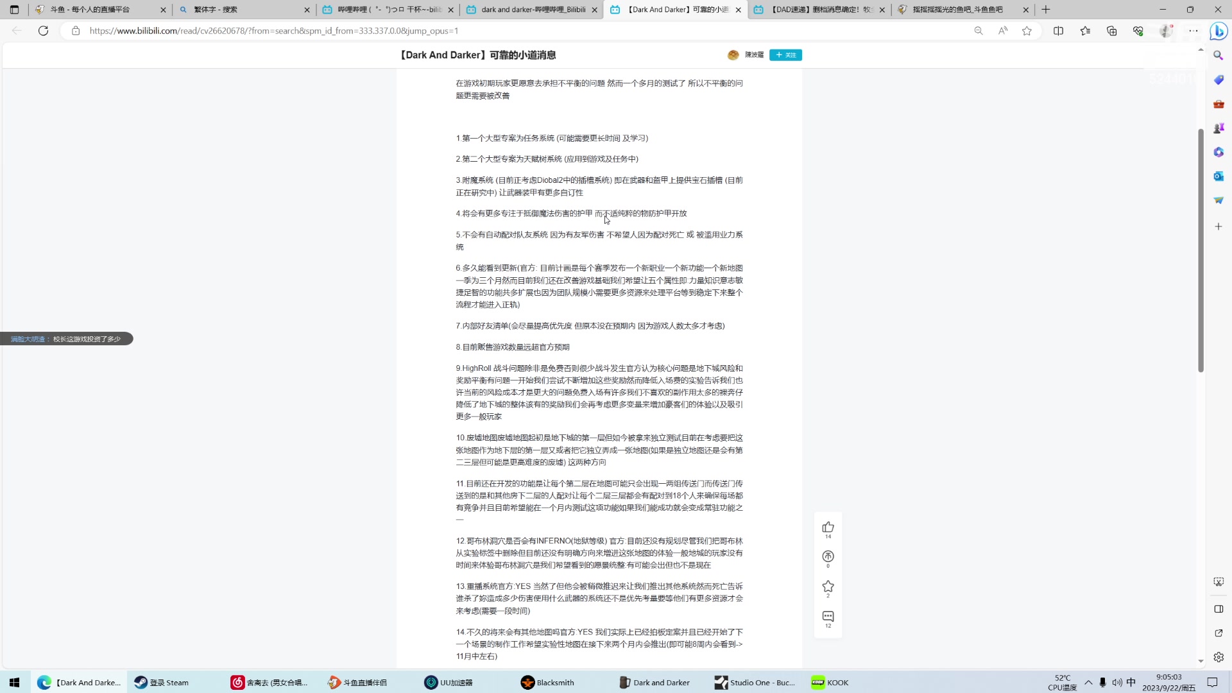1232x693 pixels.
Task: Switch to 斗鱼 tab
Action: coord(99,10)
